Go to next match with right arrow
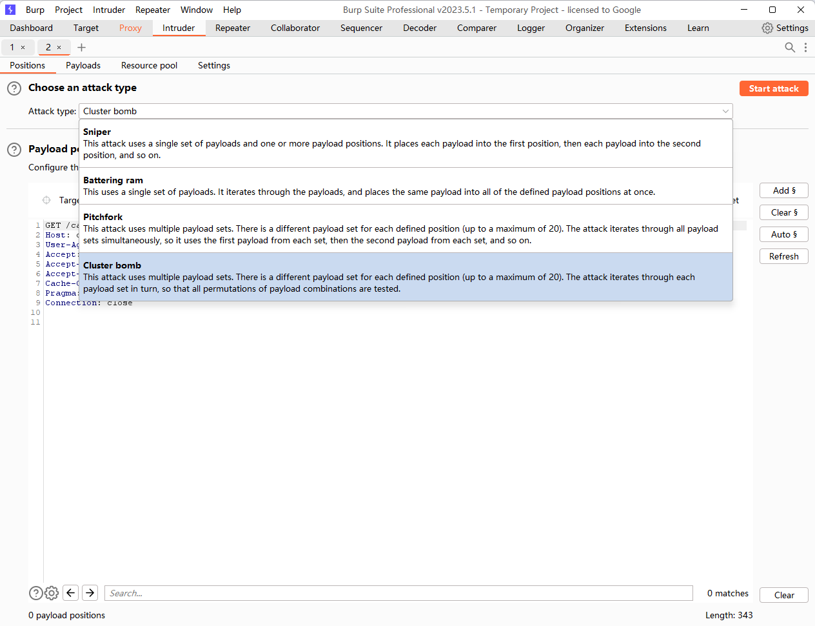Viewport: 815px width, 626px height. tap(90, 592)
